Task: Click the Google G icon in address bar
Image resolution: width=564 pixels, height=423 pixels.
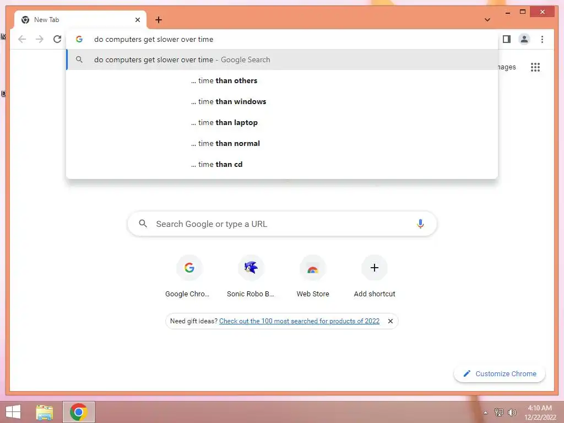Action: click(79, 39)
